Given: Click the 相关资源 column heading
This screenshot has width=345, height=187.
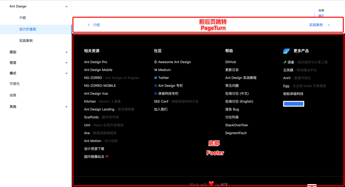Looking at the screenshot, I should [x=92, y=51].
